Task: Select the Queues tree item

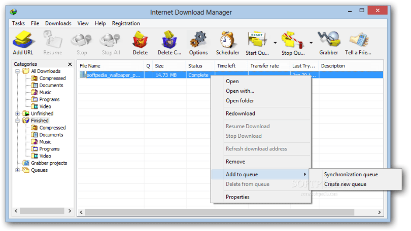Action: 39,170
